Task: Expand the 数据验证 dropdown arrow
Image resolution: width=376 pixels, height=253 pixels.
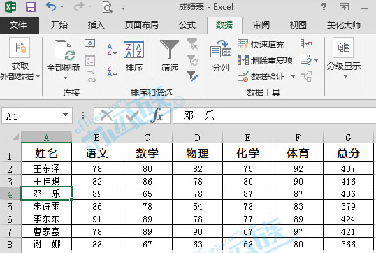Action: tap(293, 76)
